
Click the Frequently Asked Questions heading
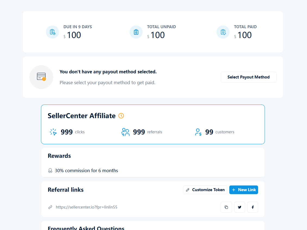[86, 228]
